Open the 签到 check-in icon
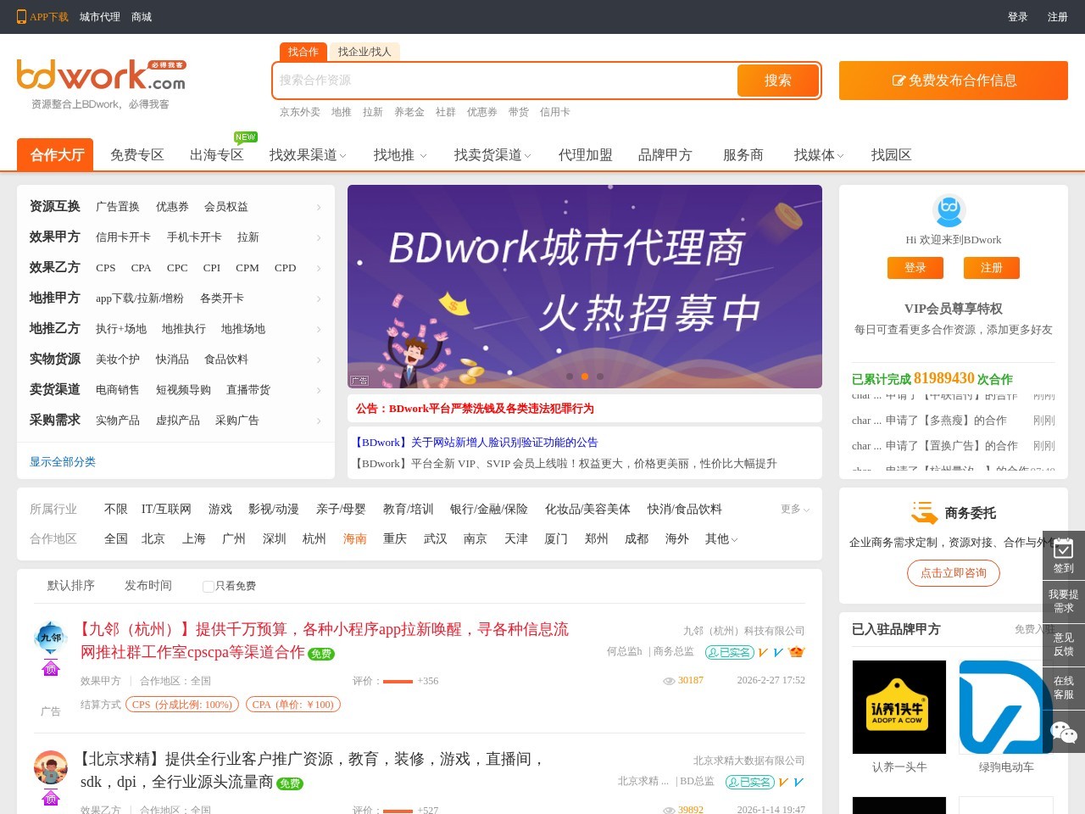 coord(1063,550)
